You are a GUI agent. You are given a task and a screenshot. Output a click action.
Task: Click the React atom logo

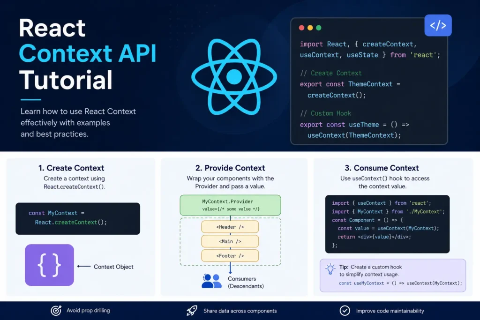pyautogui.click(x=234, y=76)
